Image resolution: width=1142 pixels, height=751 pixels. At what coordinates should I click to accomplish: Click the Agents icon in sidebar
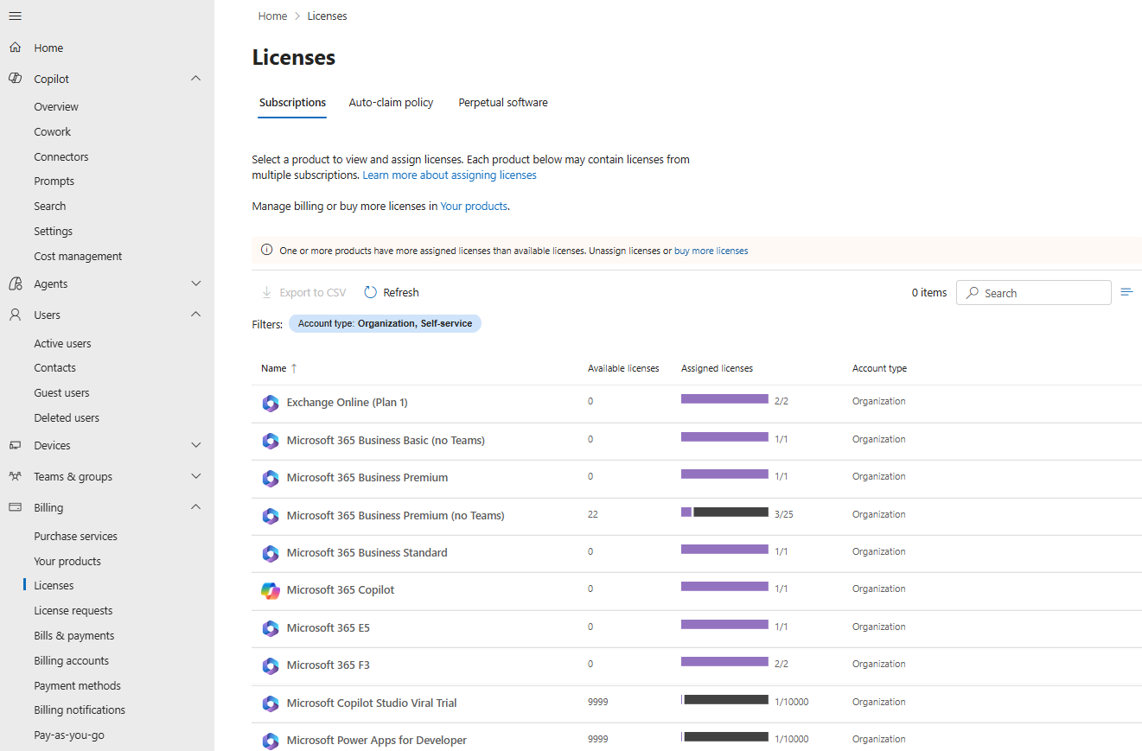[15, 283]
